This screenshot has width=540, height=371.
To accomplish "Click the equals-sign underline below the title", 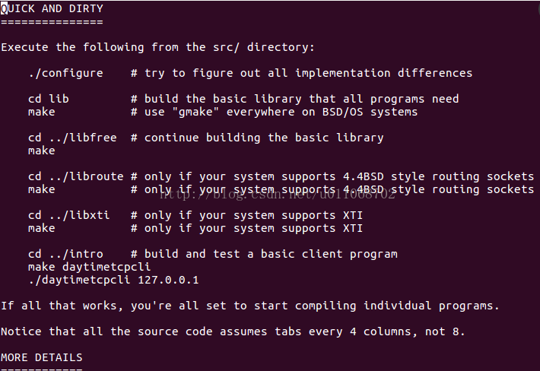I will [x=52, y=22].
